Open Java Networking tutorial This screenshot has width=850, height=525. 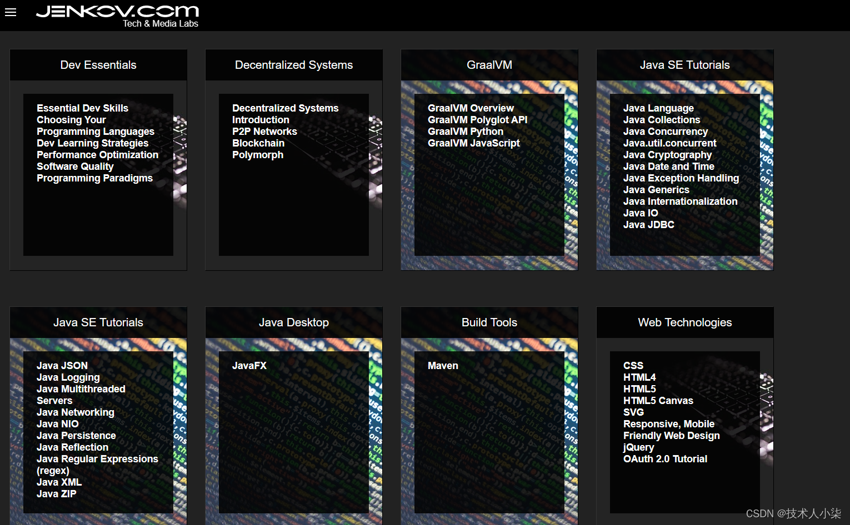pos(76,412)
